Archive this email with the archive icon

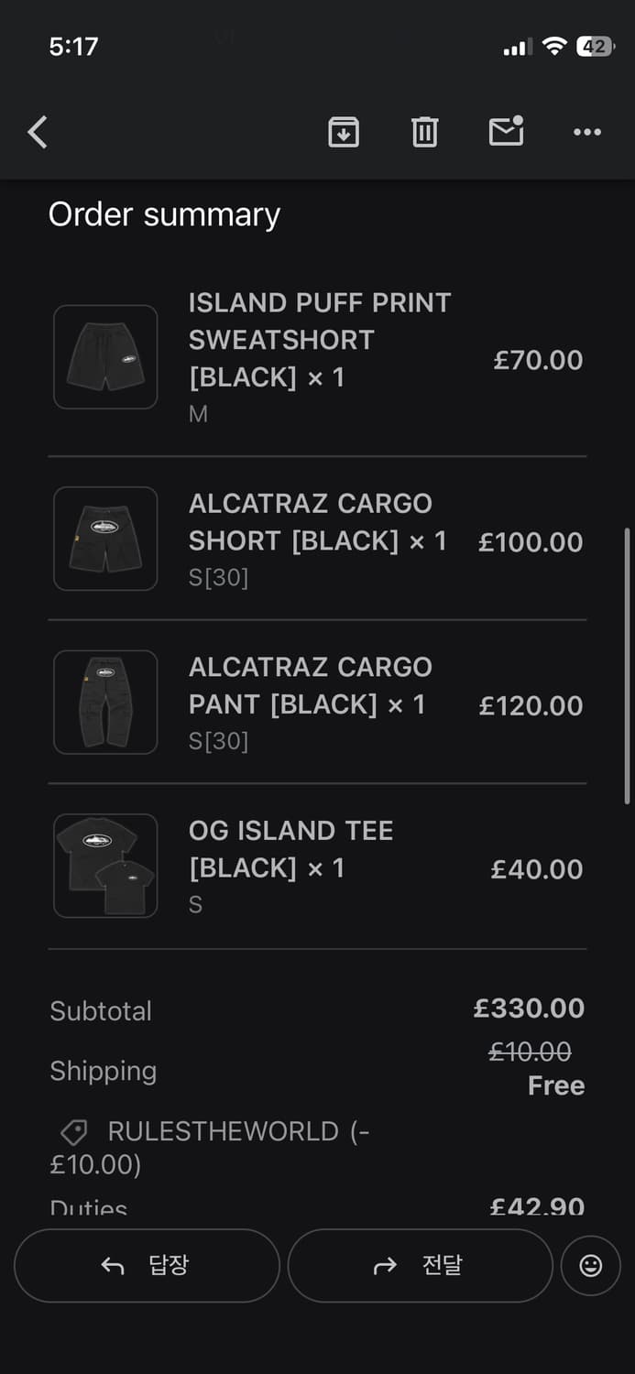(344, 133)
